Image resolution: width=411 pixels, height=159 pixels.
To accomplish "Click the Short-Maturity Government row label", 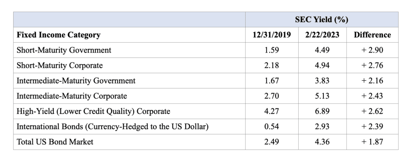I will click(x=64, y=50).
